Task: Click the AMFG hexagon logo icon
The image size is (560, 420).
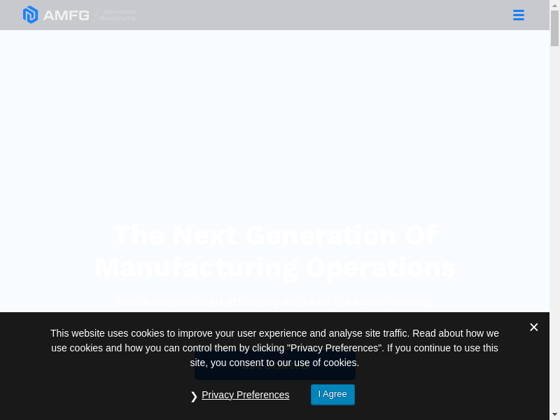Action: pyautogui.click(x=30, y=15)
